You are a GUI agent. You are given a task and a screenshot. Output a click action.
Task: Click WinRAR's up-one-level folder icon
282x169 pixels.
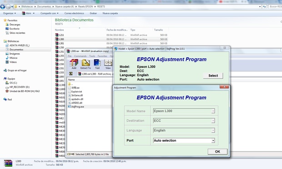coord(71,74)
